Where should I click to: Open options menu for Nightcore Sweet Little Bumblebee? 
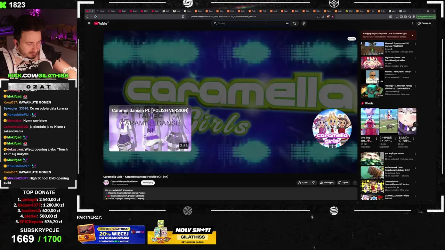pos(415,58)
